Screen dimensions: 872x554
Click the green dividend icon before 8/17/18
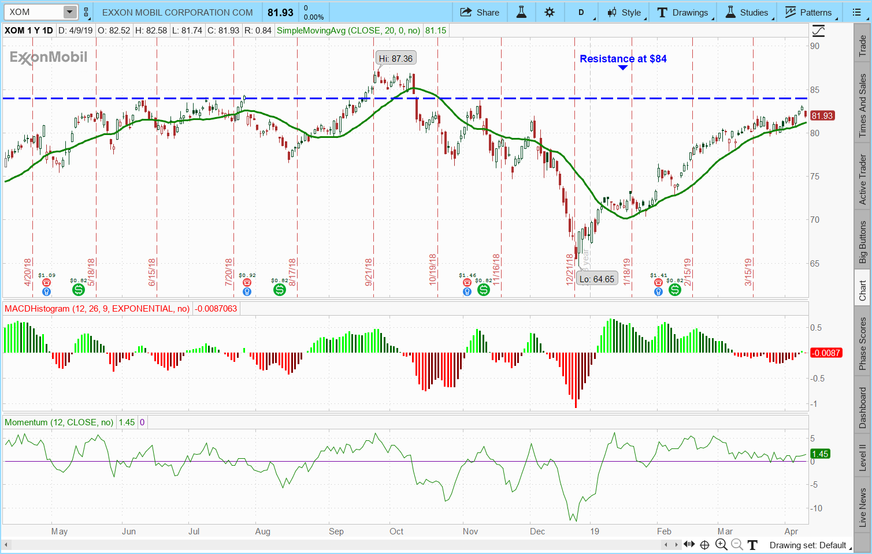(280, 289)
